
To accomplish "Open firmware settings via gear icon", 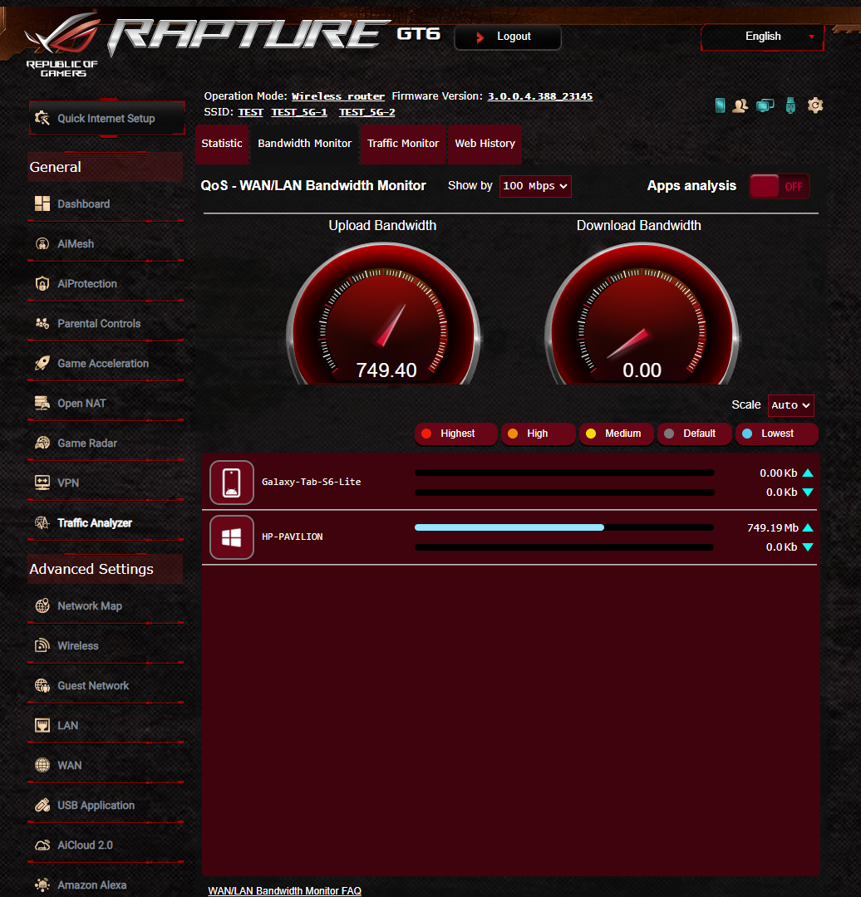I will coord(814,105).
